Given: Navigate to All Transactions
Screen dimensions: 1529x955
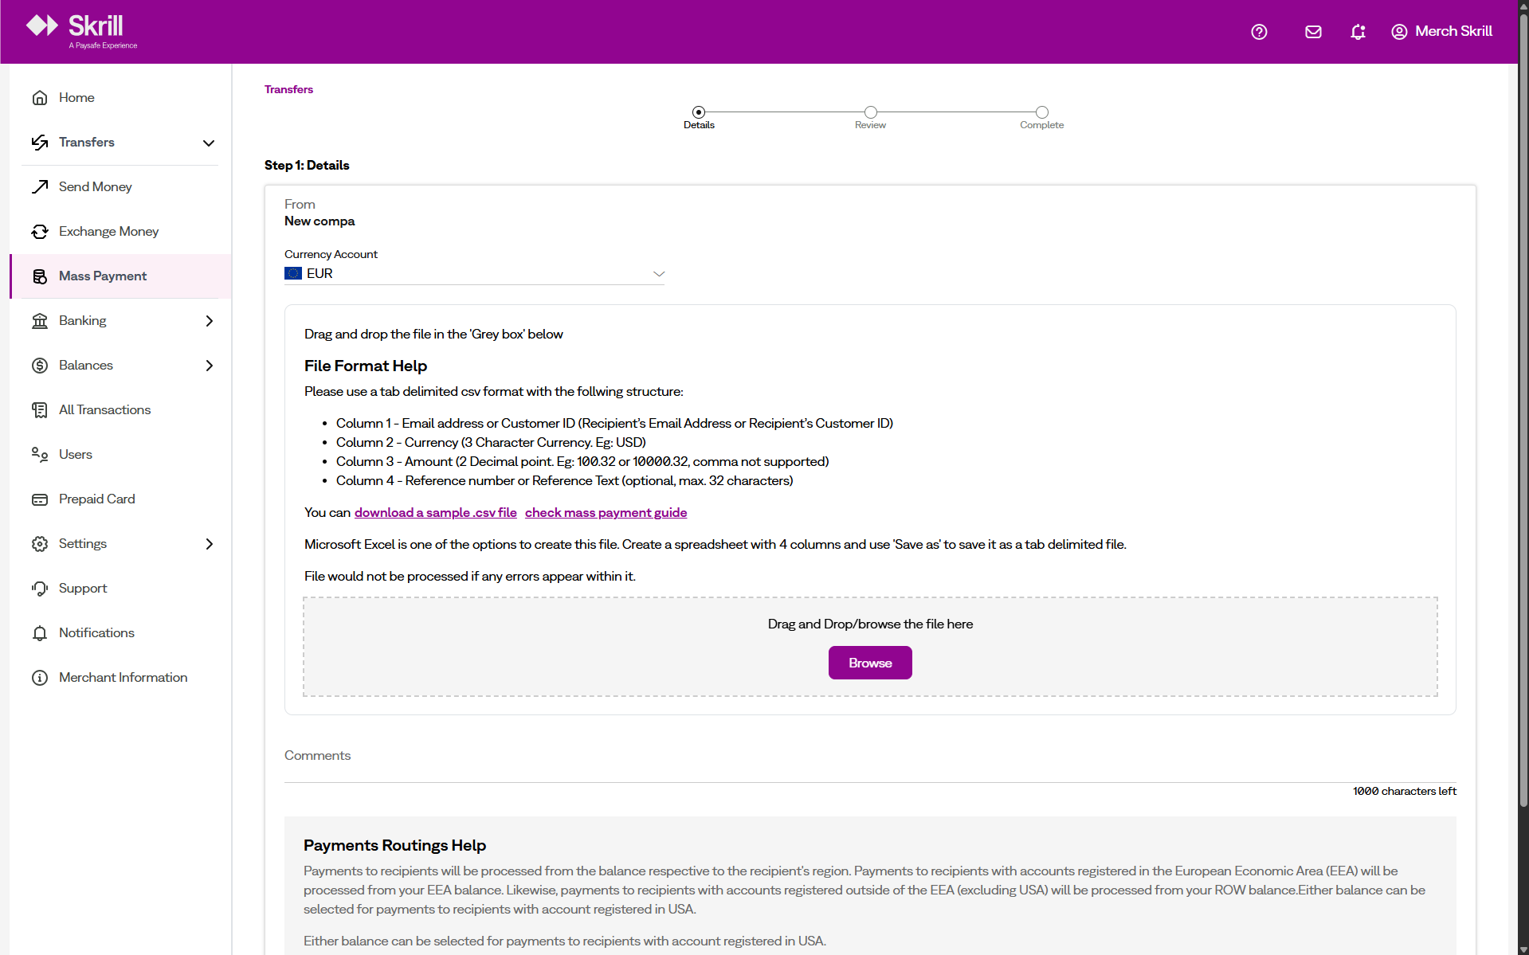Looking at the screenshot, I should coord(104,409).
